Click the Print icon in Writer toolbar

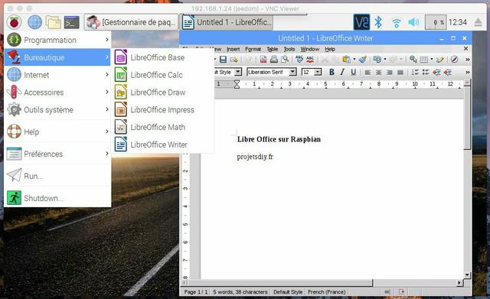coord(274,60)
